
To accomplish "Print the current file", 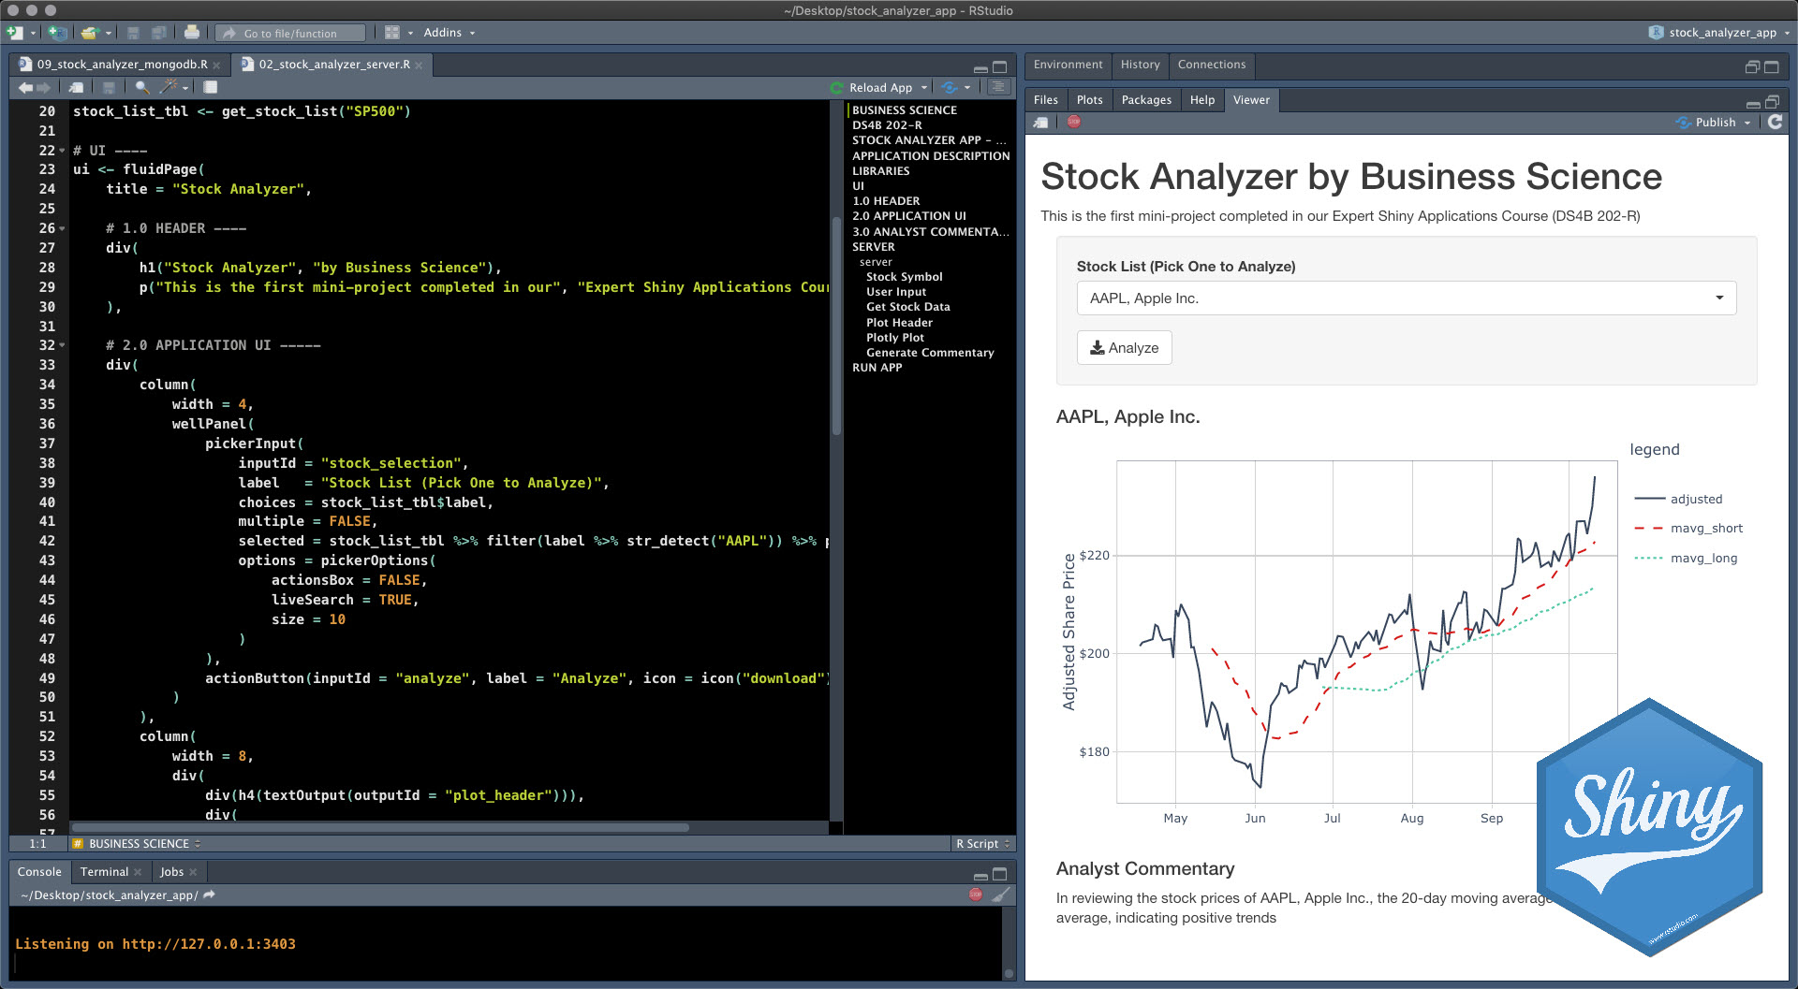I will click(192, 33).
